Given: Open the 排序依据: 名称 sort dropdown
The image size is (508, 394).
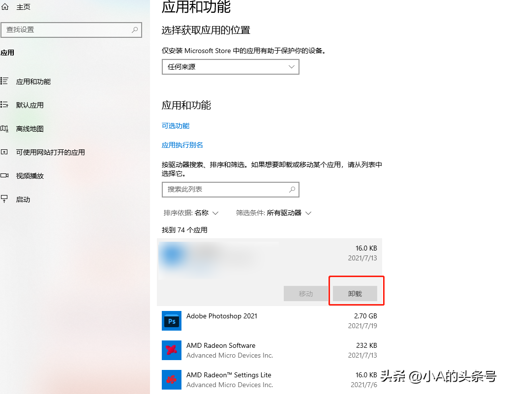Looking at the screenshot, I should point(191,213).
